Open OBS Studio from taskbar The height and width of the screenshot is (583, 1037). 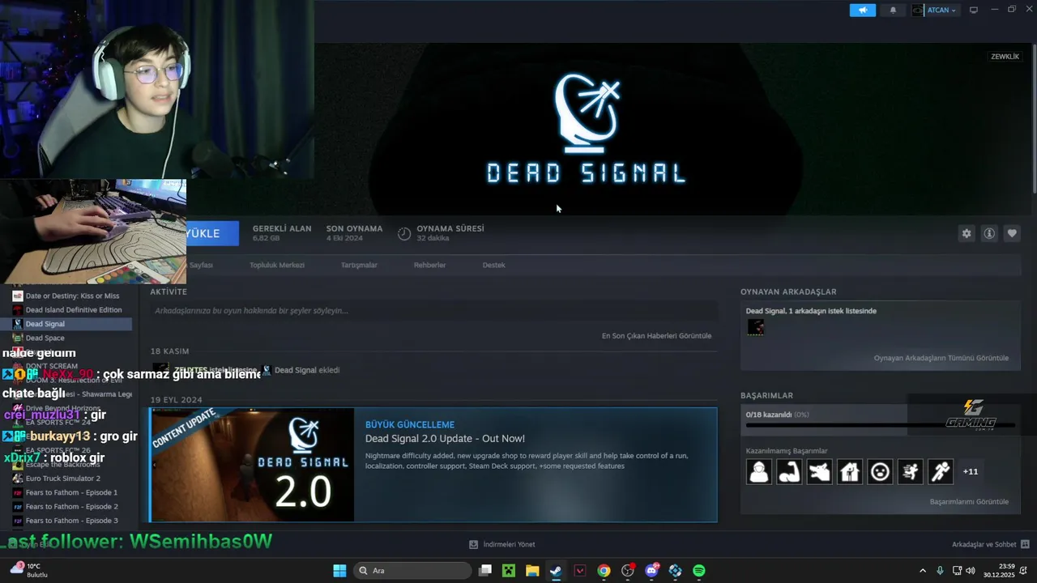tap(628, 570)
